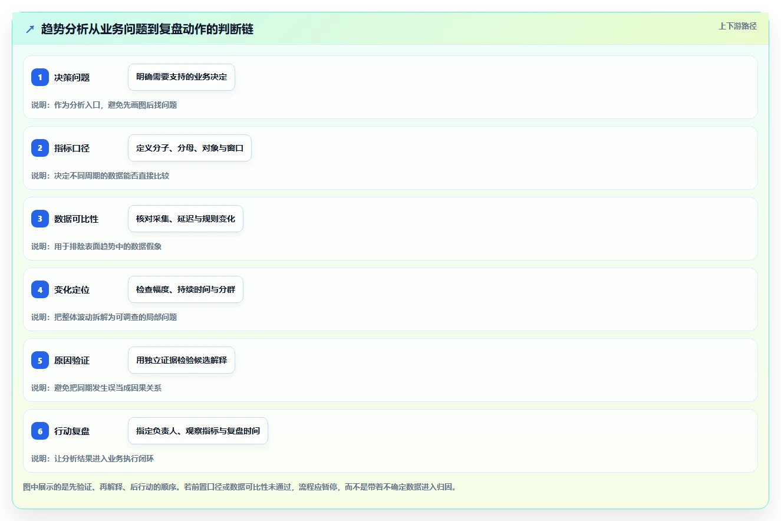Click step number 5 badge
This screenshot has width=781, height=521.
coord(40,360)
